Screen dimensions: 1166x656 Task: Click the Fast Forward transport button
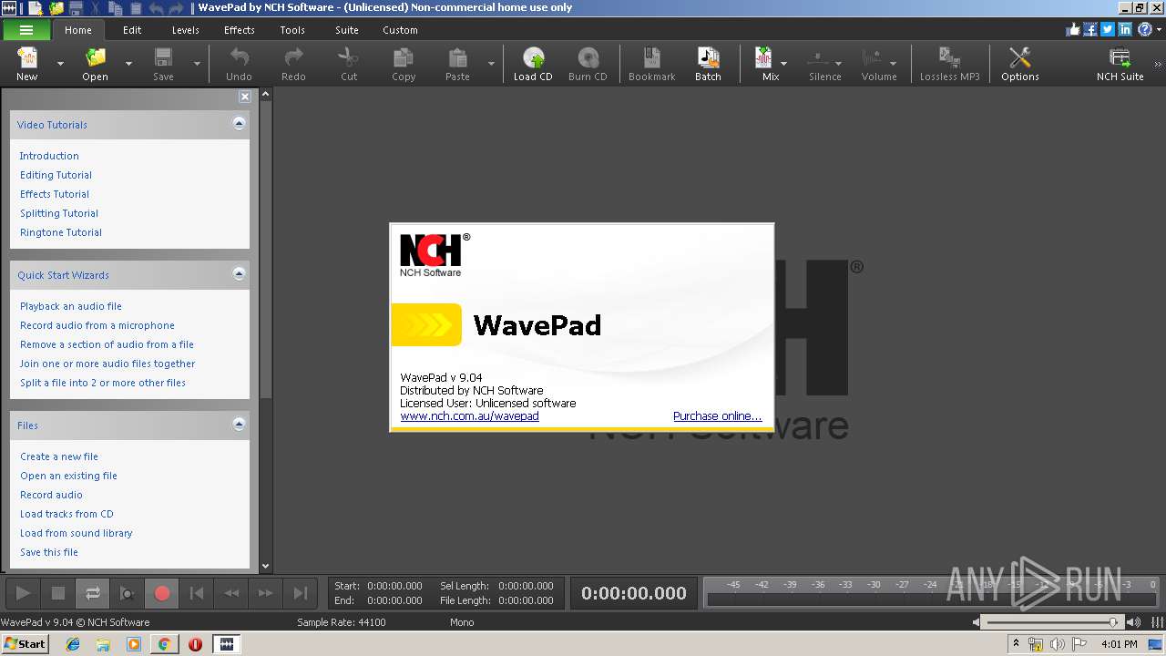(266, 593)
